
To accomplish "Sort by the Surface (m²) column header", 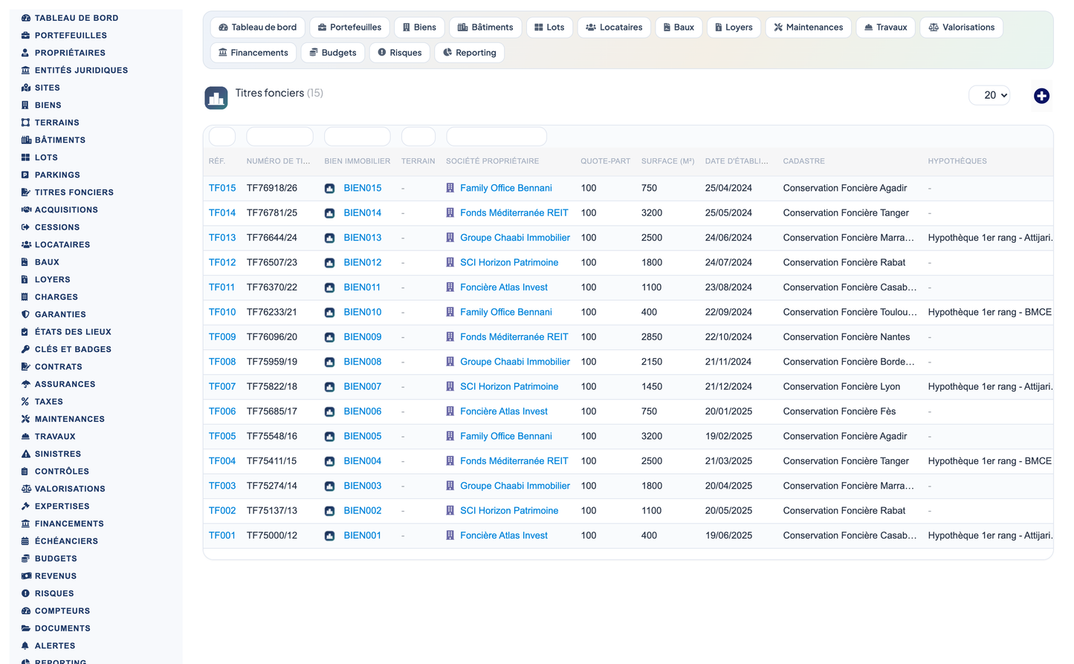I will click(667, 161).
